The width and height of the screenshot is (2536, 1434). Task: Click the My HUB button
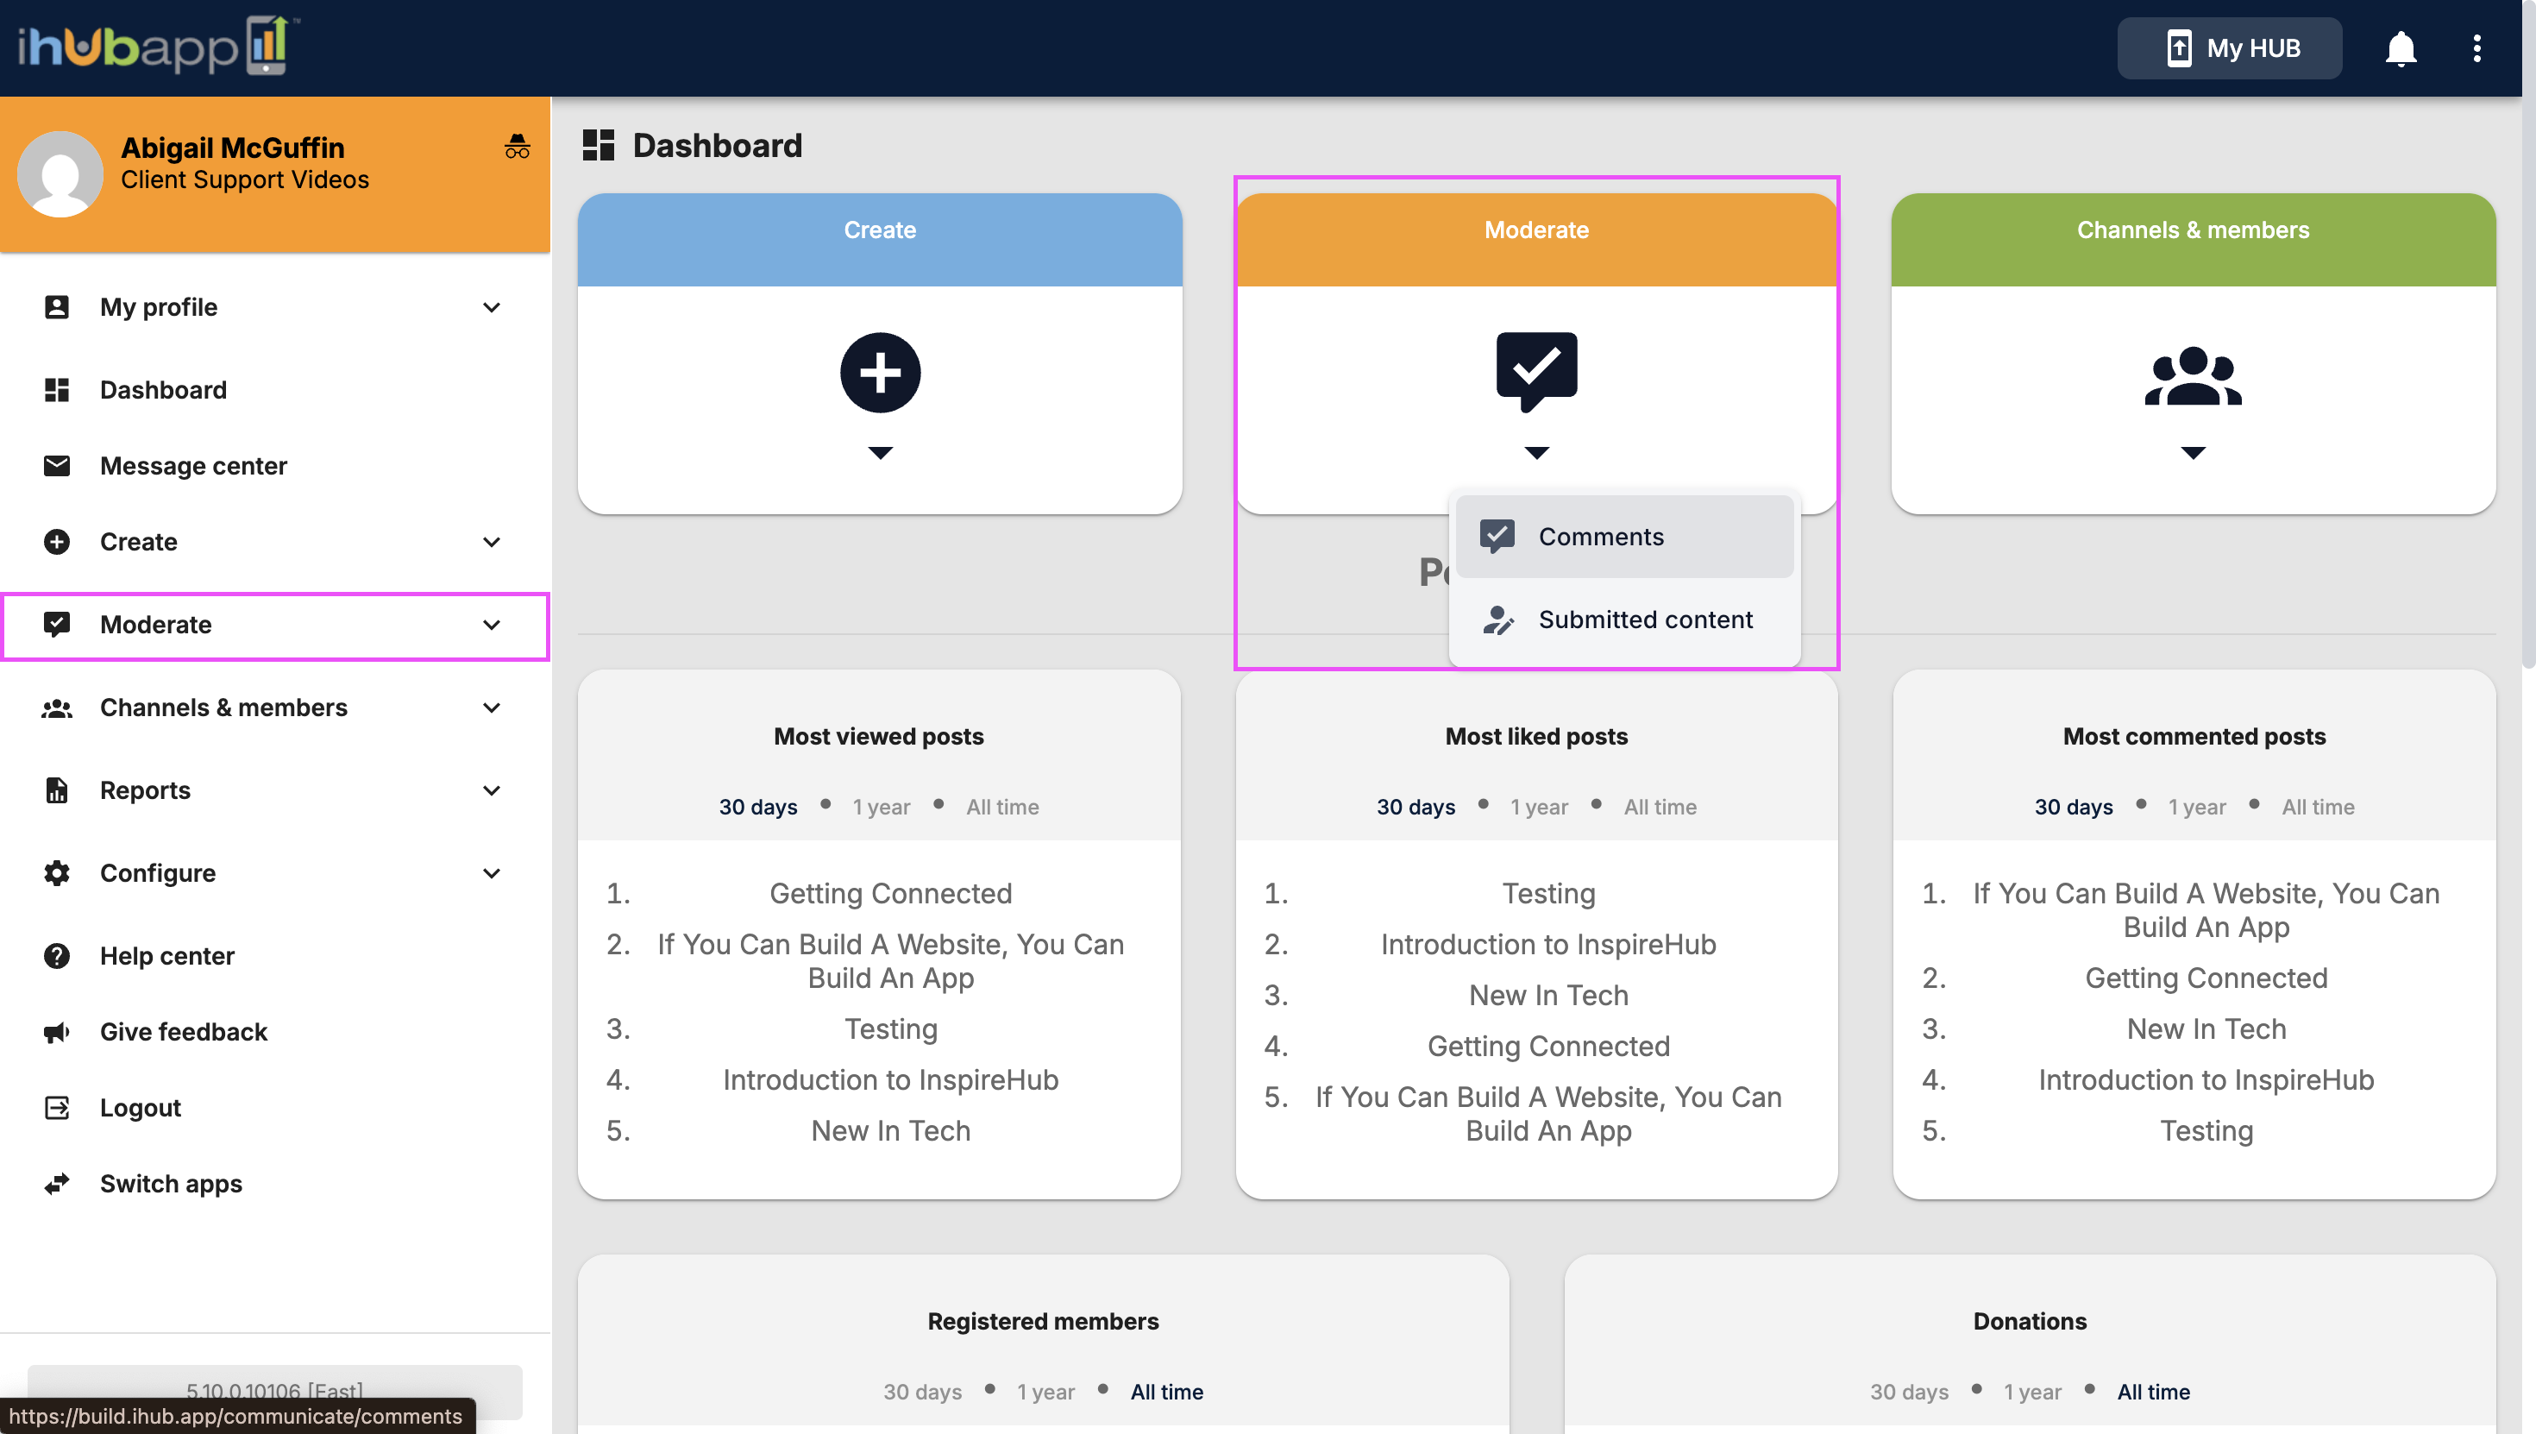[2228, 47]
